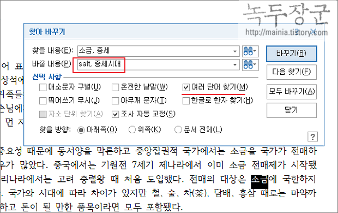Image resolution: width=338 pixels, height=213 pixels.
Task: Enable 띄어쓰기 무시(J) checkbox
Action: tap(43, 100)
